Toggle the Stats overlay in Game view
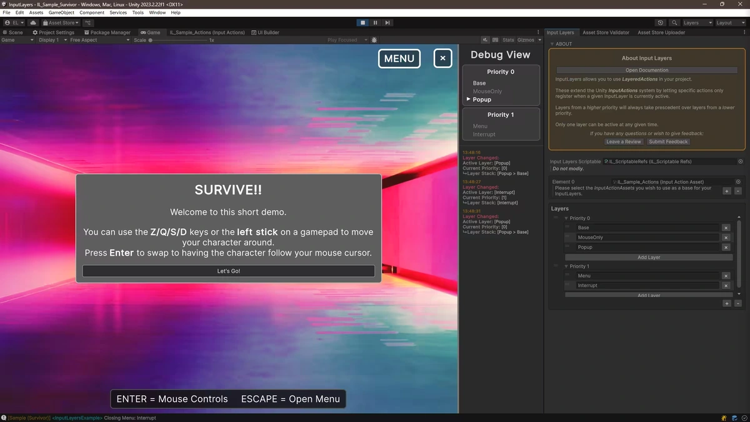750x422 pixels. 508,40
